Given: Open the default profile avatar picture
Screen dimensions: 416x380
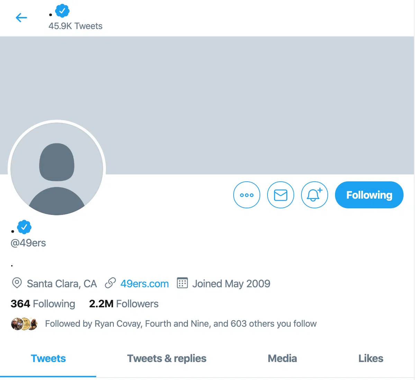Looking at the screenshot, I should pos(57,169).
